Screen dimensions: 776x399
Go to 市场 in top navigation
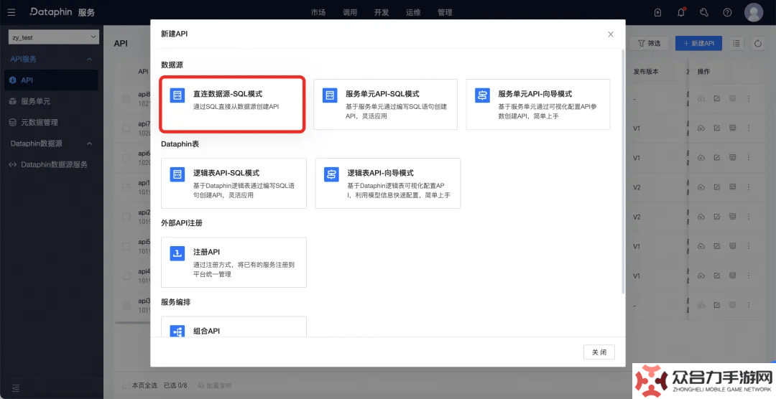(x=318, y=12)
